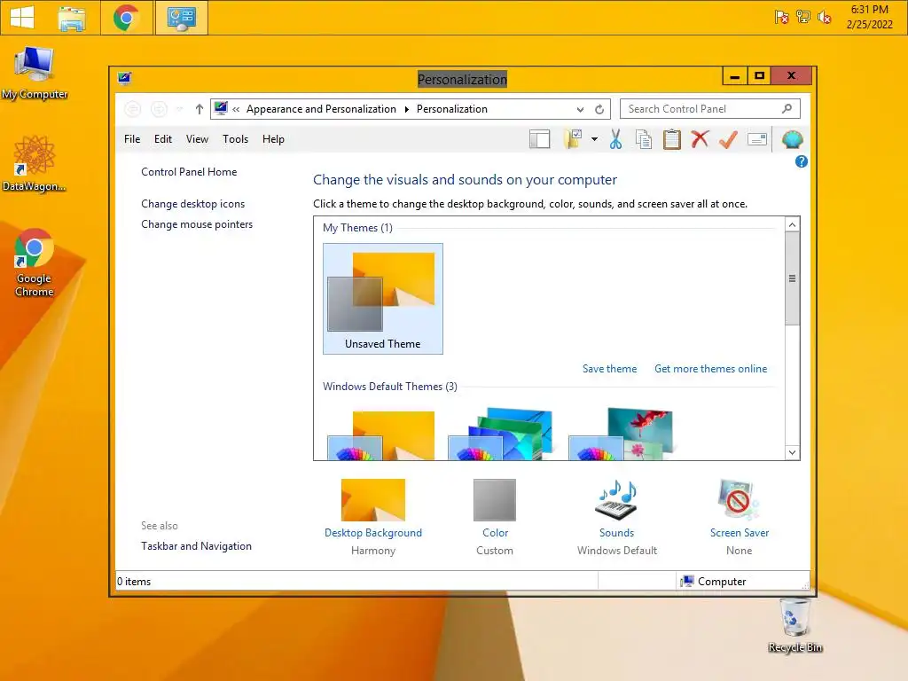Select the first Windows default theme
908x681 pixels.
(381, 434)
